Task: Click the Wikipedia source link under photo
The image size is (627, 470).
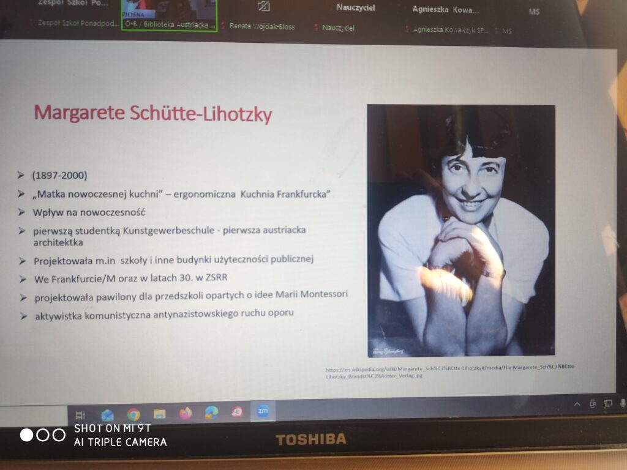Action: click(450, 371)
